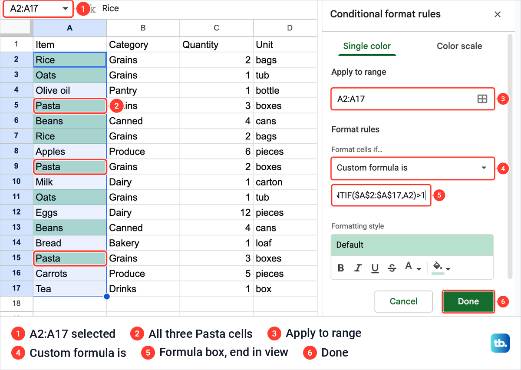The image size is (521, 370).
Task: Click the Apply to range input field
Action: point(413,99)
